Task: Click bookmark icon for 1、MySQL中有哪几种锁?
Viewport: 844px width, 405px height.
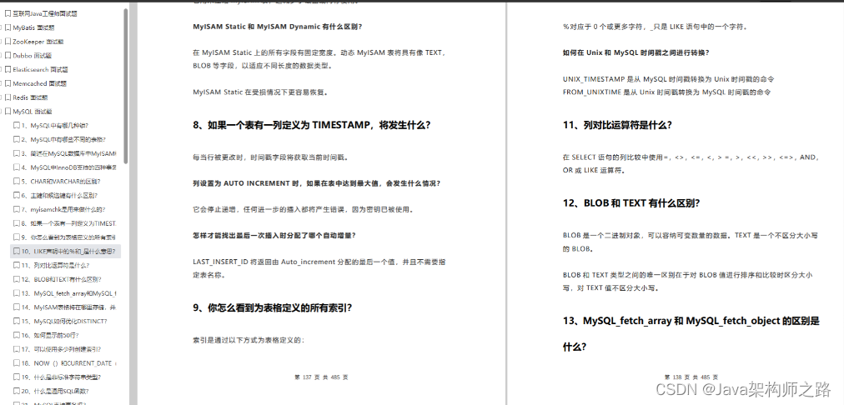Action: coord(16,125)
